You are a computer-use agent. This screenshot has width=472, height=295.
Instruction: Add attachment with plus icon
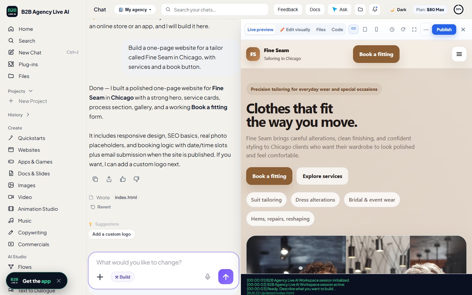pyautogui.click(x=100, y=277)
